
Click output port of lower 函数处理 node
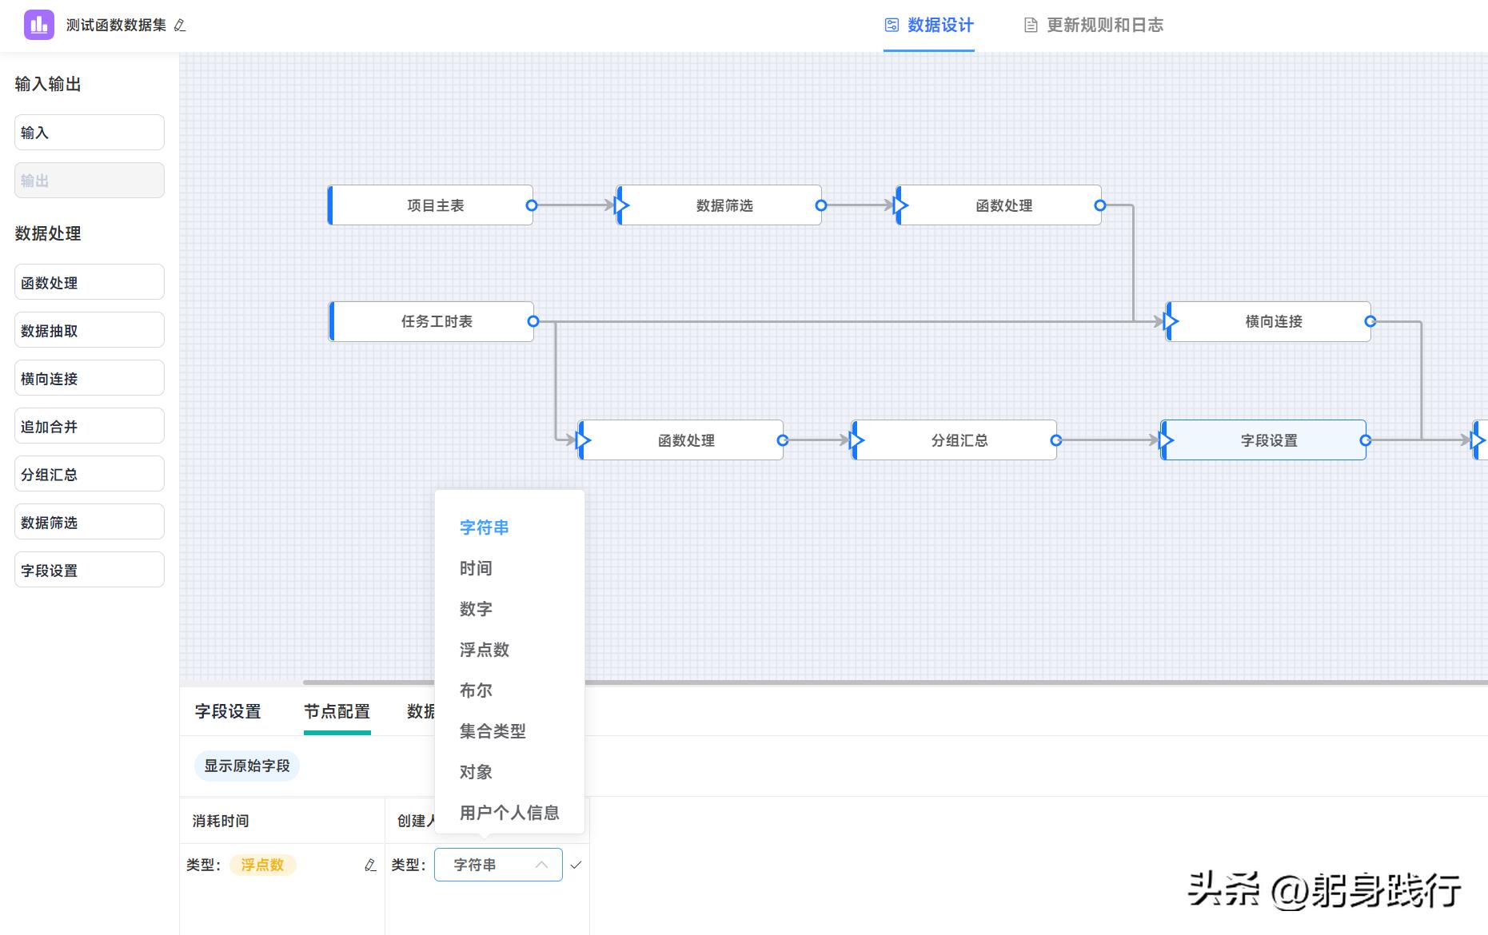(x=783, y=440)
